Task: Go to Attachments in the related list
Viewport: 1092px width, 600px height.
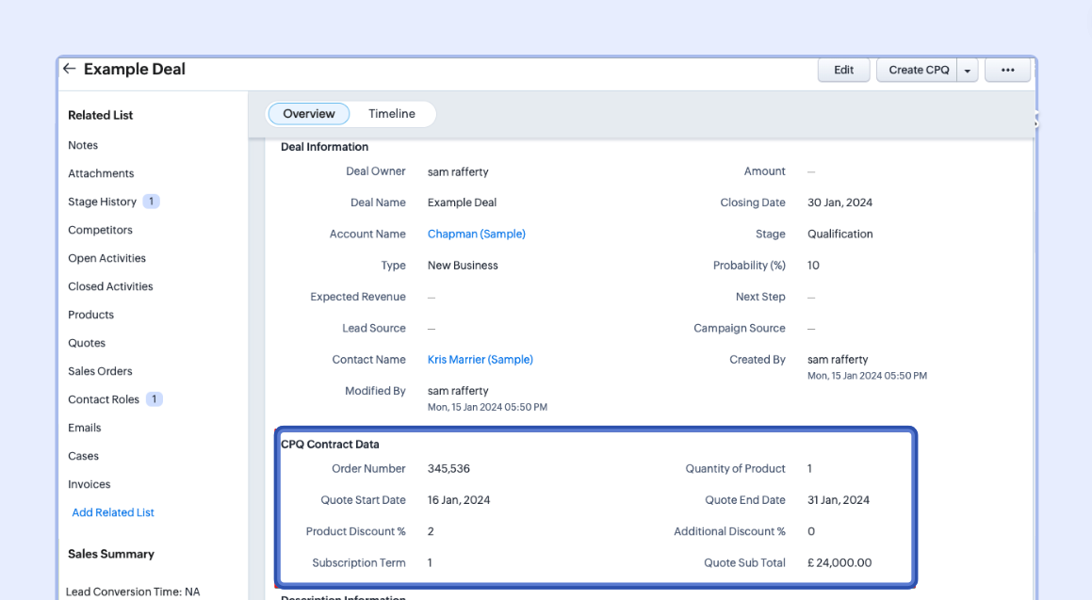Action: tap(101, 173)
